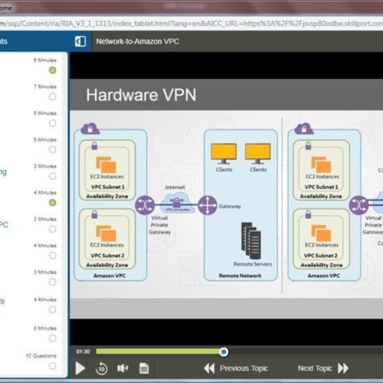
Task: Select the green completed dot under 5 Minutes
Action: (x=53, y=70)
